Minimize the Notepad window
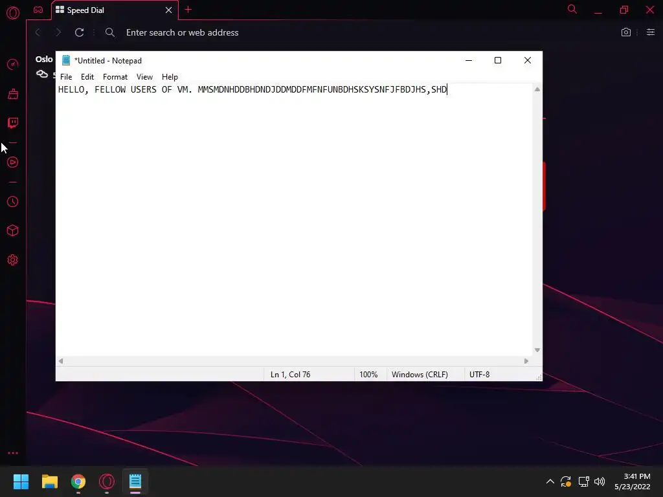The image size is (663, 497). click(x=469, y=60)
